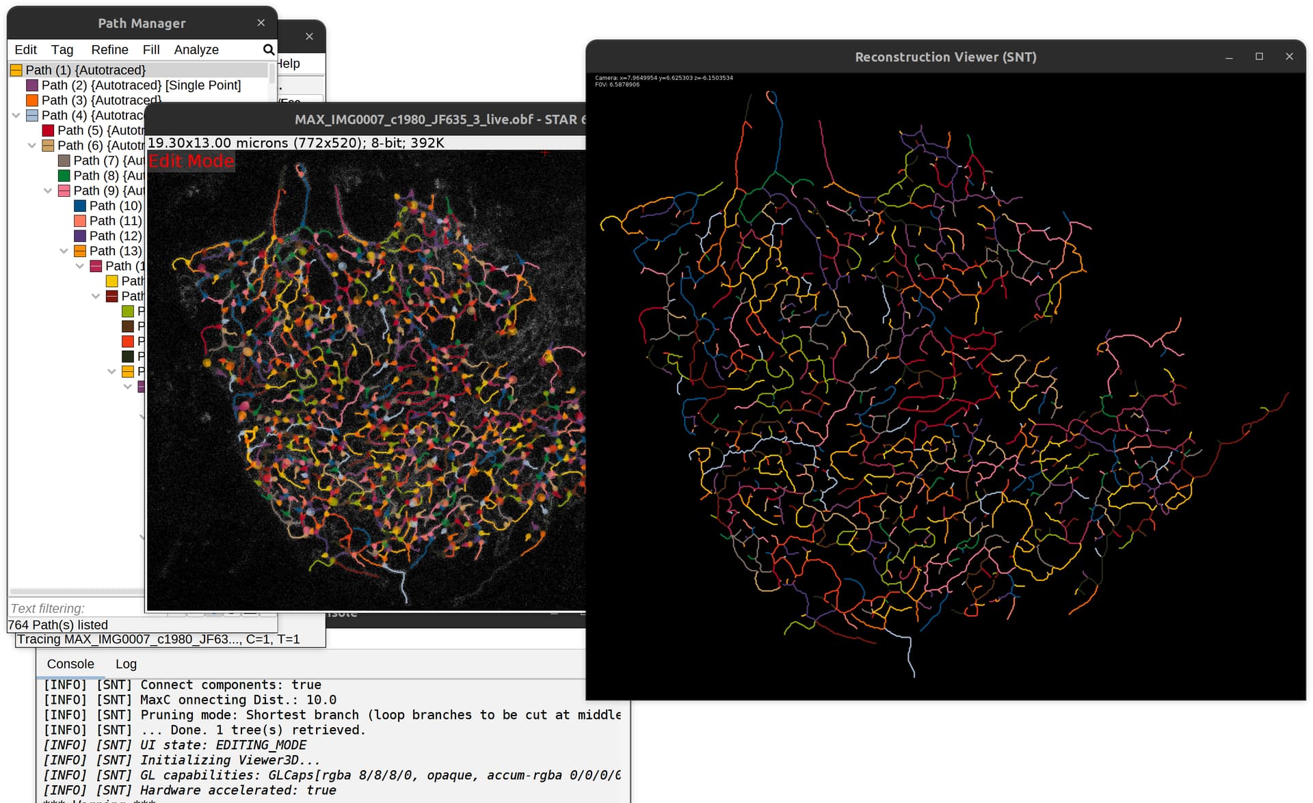Open the Path Manager search filter
Screen dimensions: 1313x803
pos(268,49)
